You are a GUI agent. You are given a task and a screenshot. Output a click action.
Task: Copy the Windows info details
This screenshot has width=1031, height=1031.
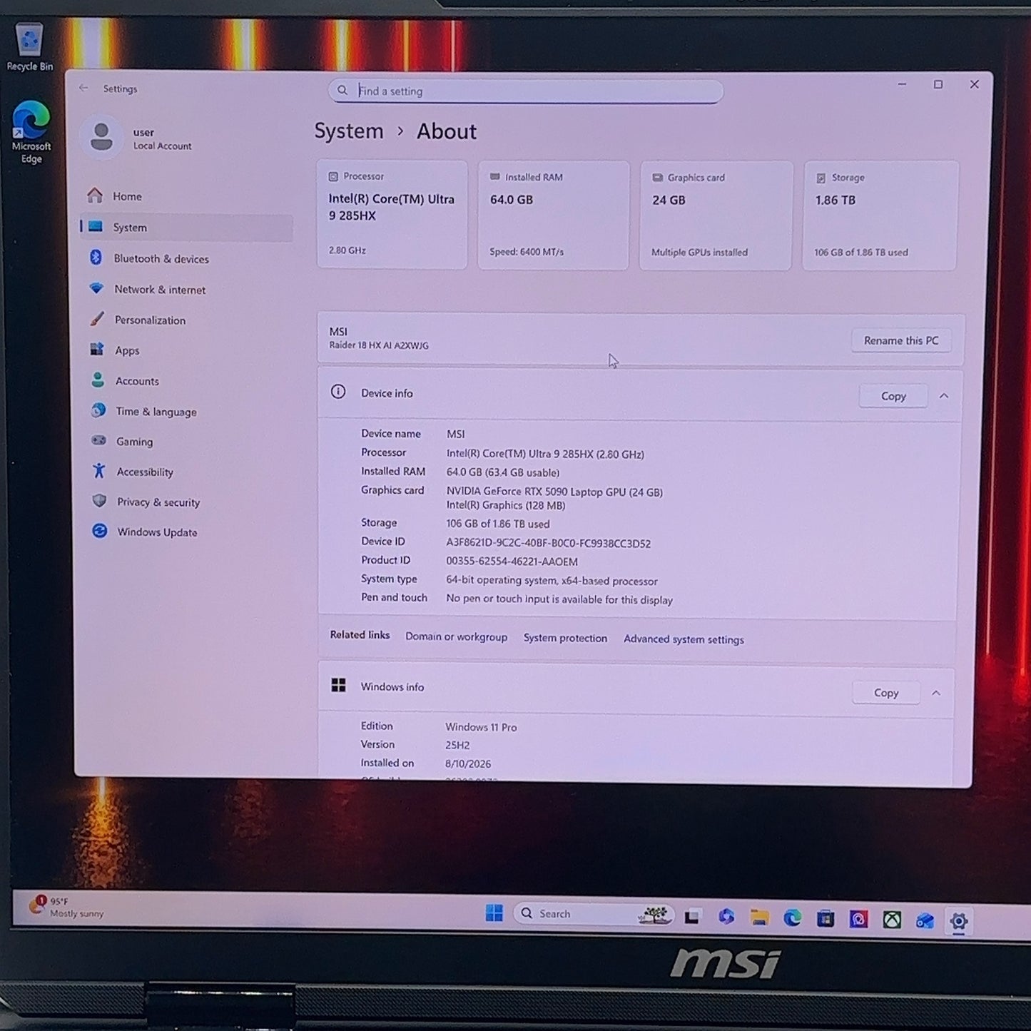(886, 693)
